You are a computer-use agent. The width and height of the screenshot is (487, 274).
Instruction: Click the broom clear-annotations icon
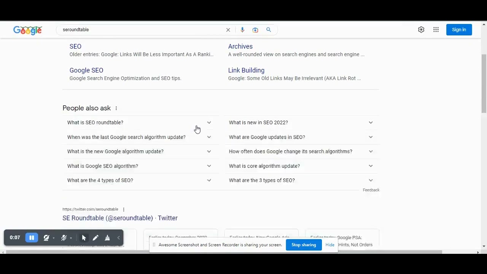(107, 238)
